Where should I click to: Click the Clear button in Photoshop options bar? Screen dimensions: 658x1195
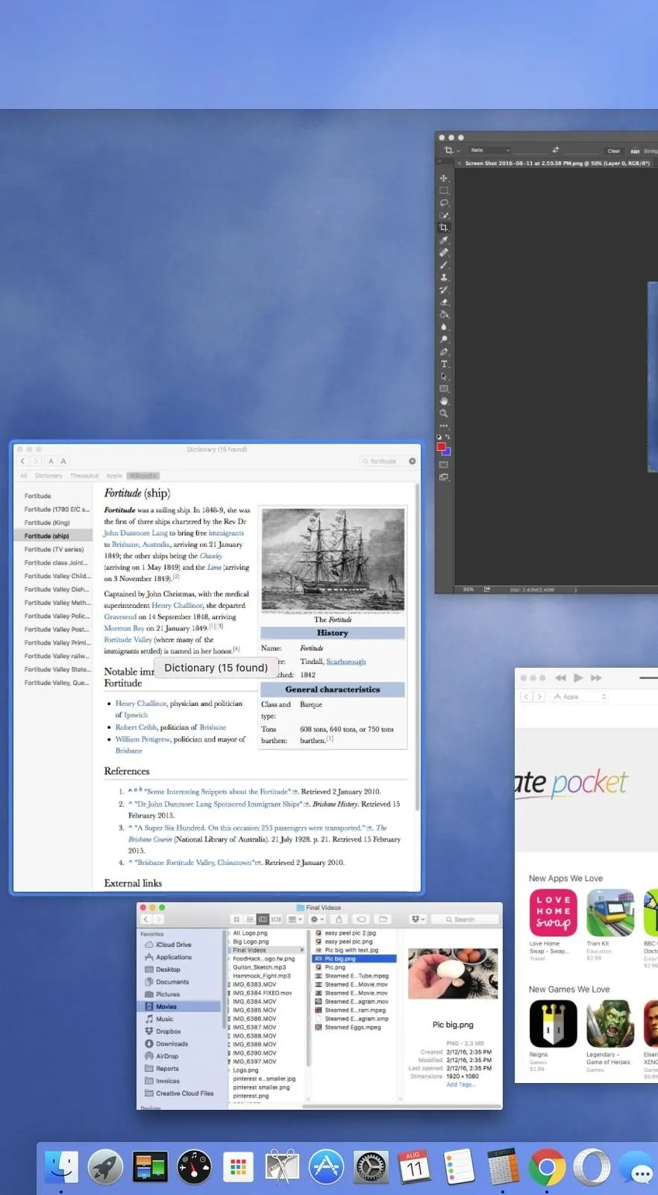tap(613, 151)
